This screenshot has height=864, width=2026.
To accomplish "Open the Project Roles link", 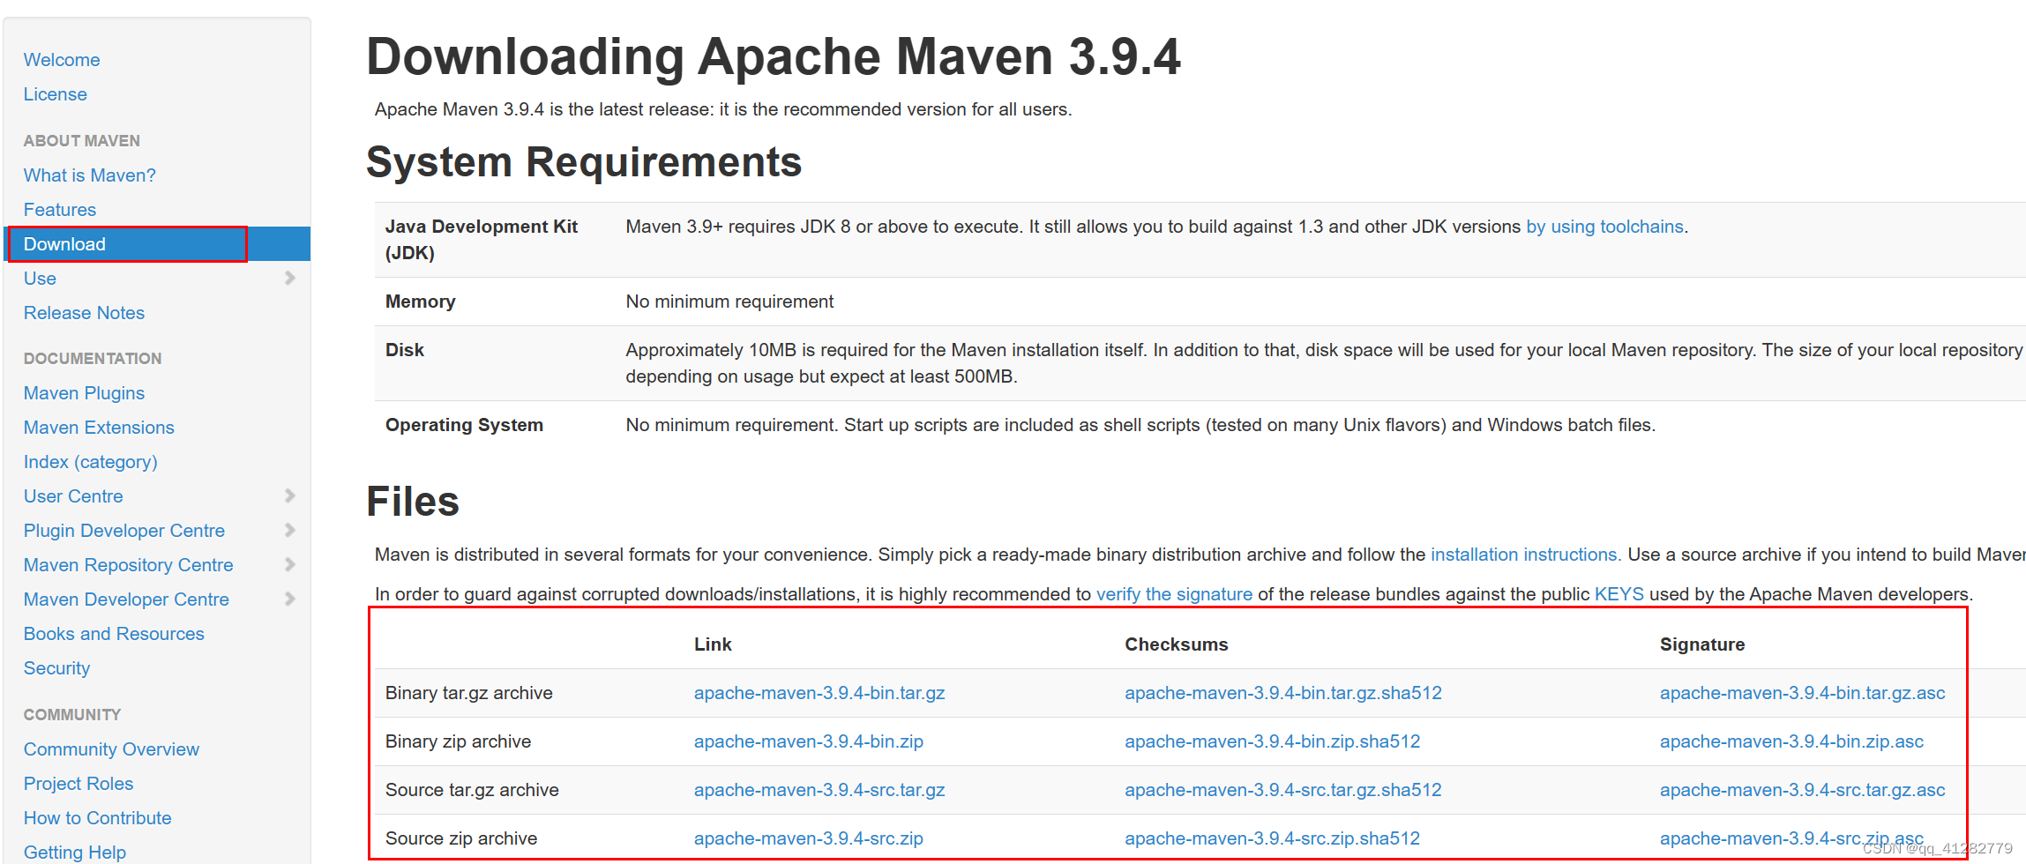I will coord(78,784).
